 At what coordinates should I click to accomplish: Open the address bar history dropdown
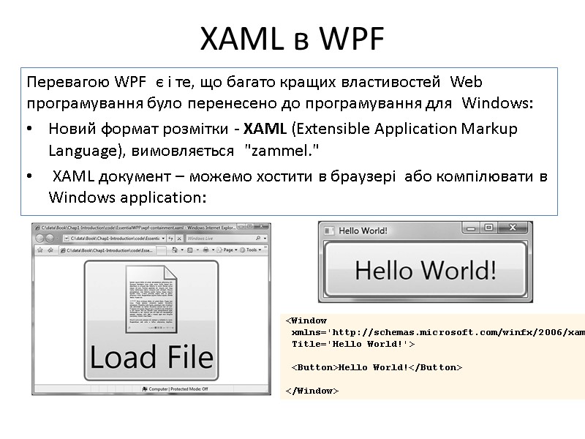click(163, 239)
